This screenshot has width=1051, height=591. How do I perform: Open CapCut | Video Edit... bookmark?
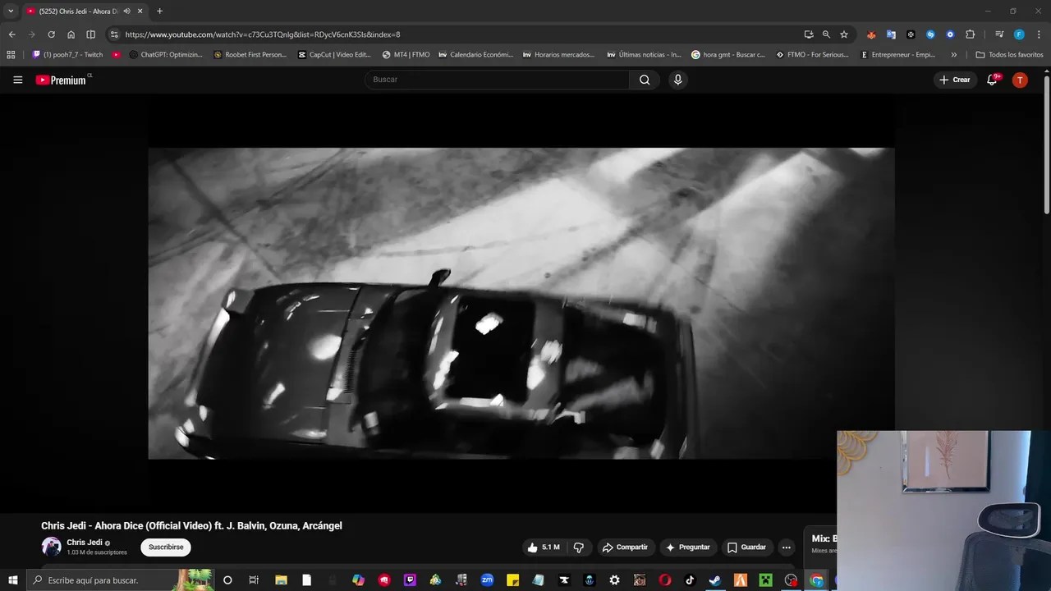click(335, 55)
